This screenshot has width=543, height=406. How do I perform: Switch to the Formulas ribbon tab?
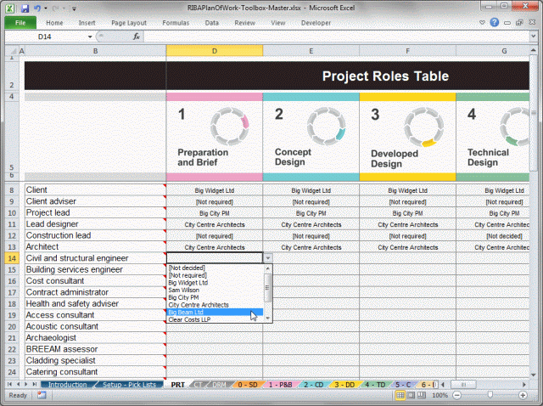[x=176, y=23]
